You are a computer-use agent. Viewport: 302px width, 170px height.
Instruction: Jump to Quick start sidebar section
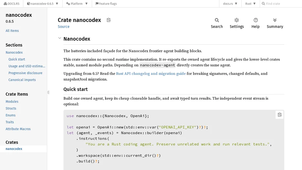coord(17,59)
